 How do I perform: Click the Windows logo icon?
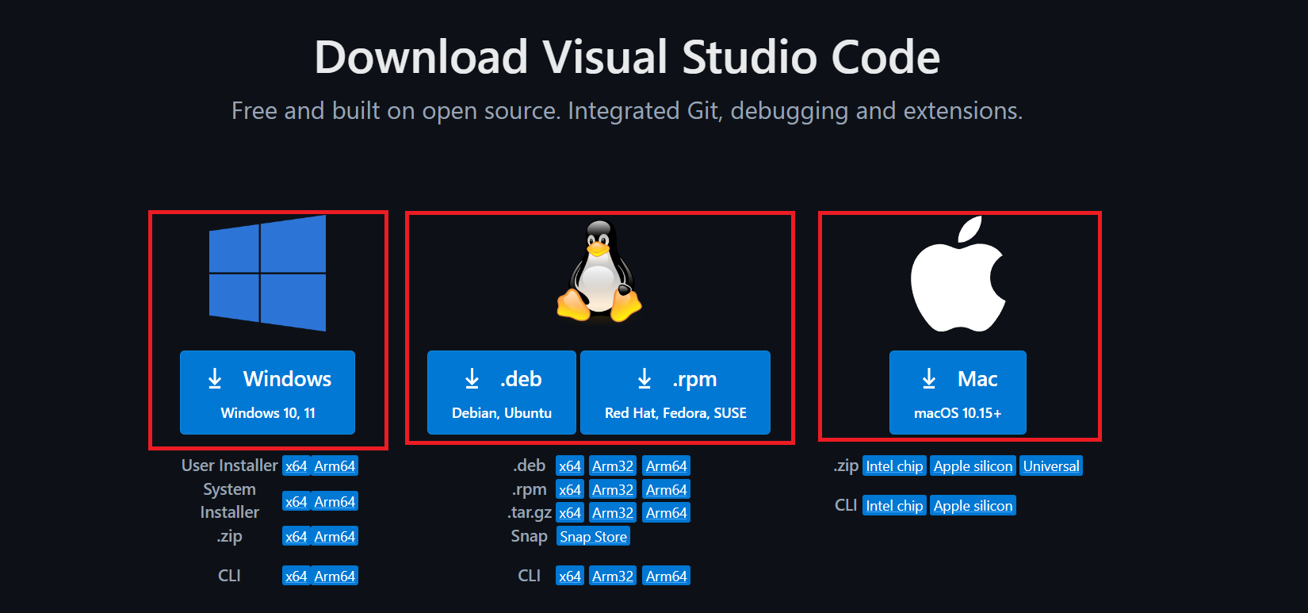pyautogui.click(x=267, y=273)
